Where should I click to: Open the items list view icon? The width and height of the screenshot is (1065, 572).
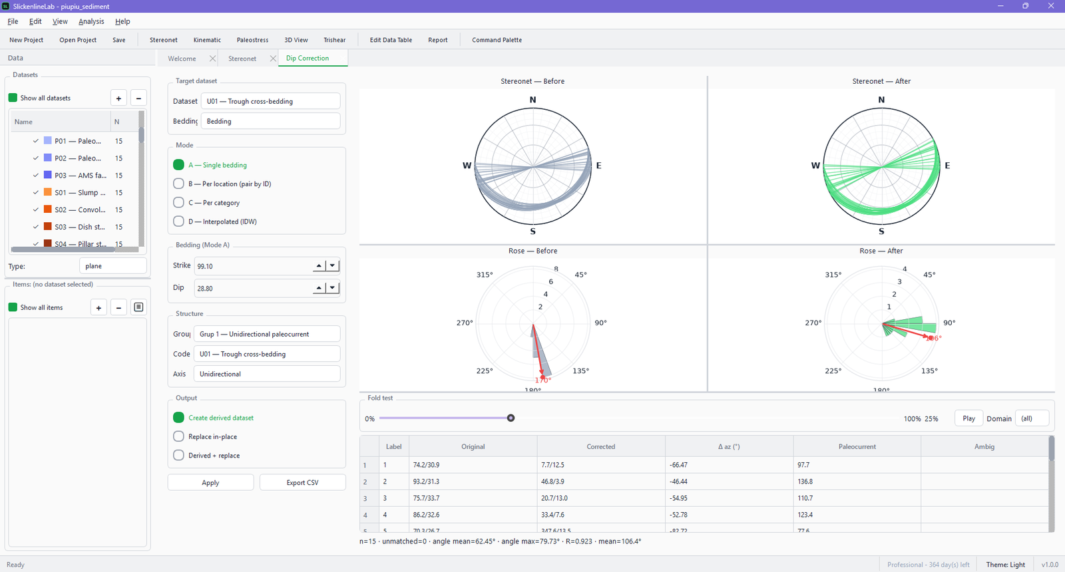click(138, 307)
